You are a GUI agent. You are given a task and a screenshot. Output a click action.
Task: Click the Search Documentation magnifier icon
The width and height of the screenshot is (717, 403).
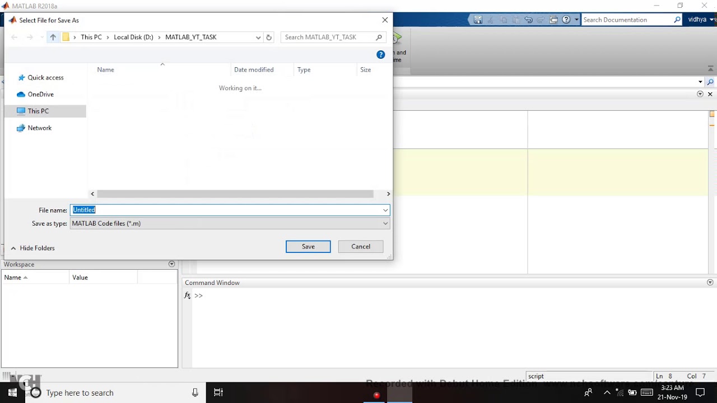tap(677, 20)
